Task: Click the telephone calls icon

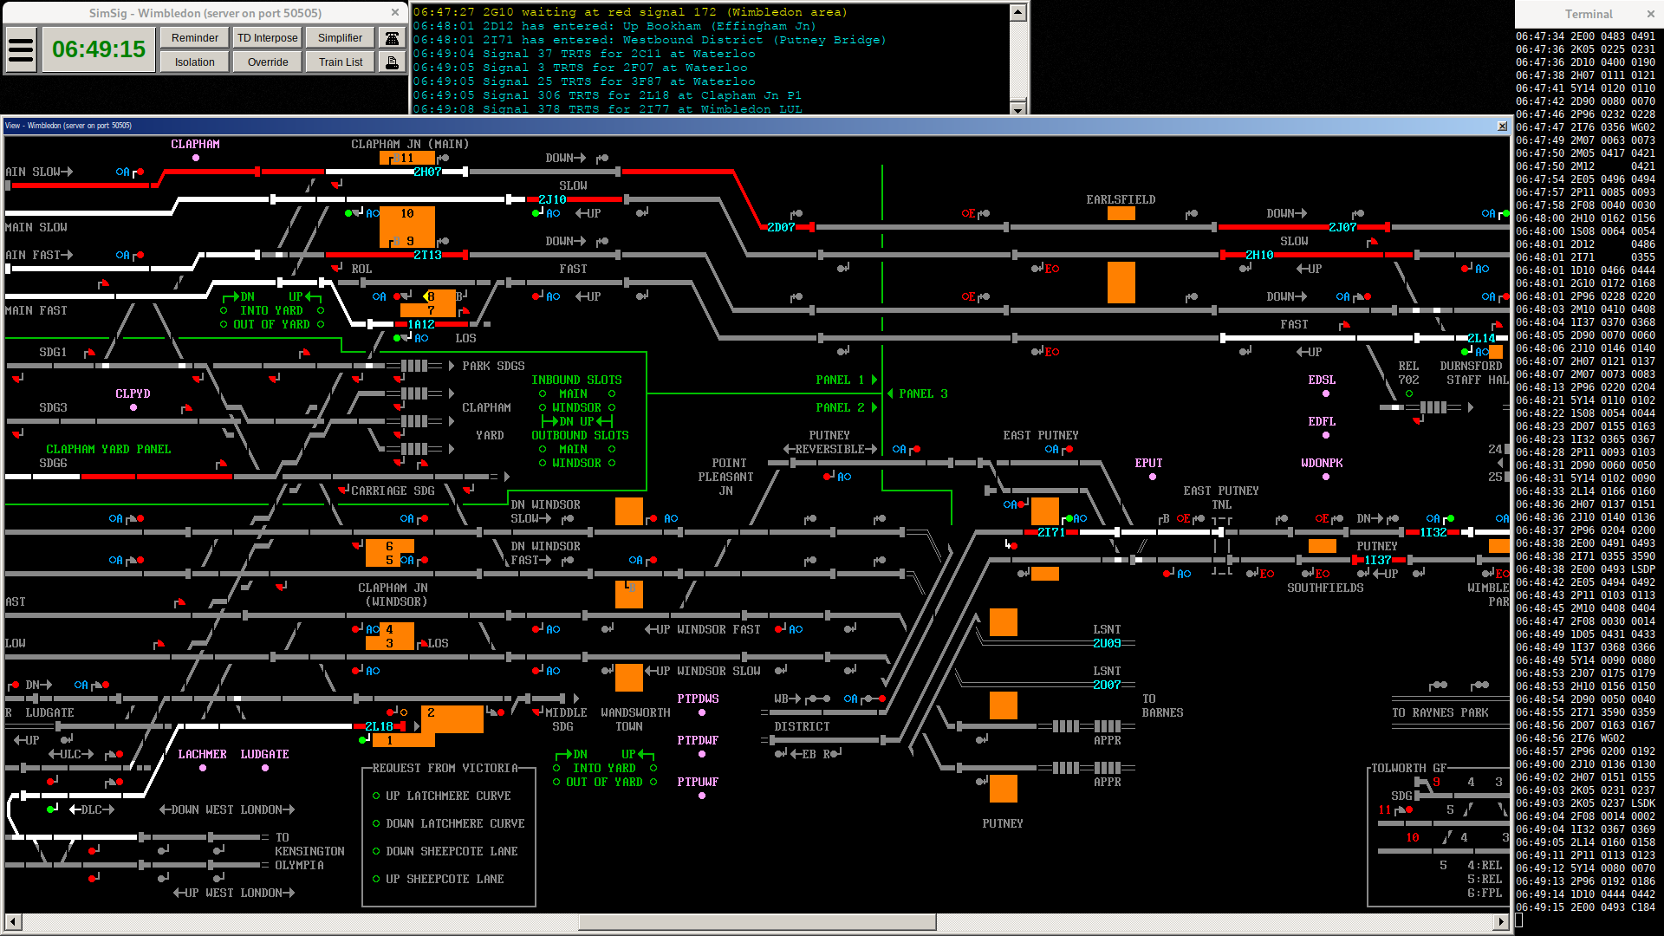Action: tap(392, 38)
